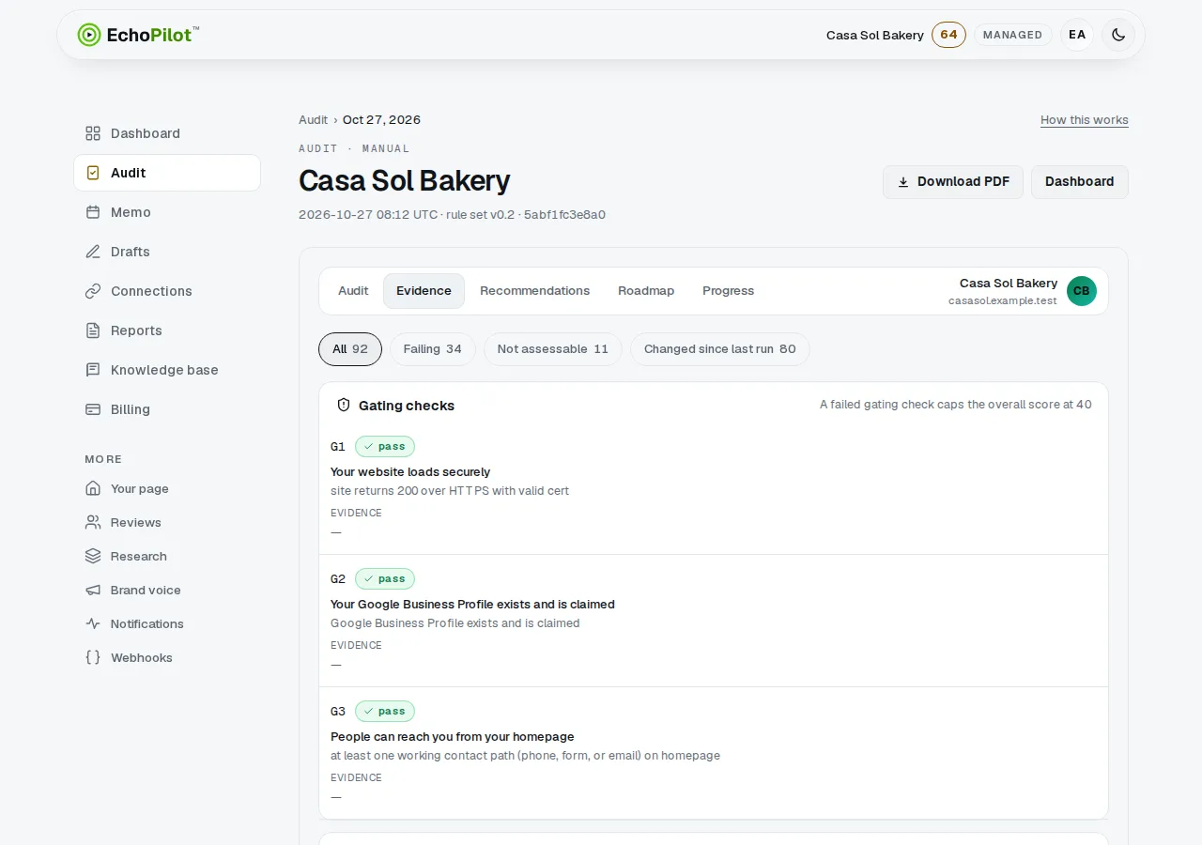Open the Dashboard grid icon in sidebar

pos(93,133)
